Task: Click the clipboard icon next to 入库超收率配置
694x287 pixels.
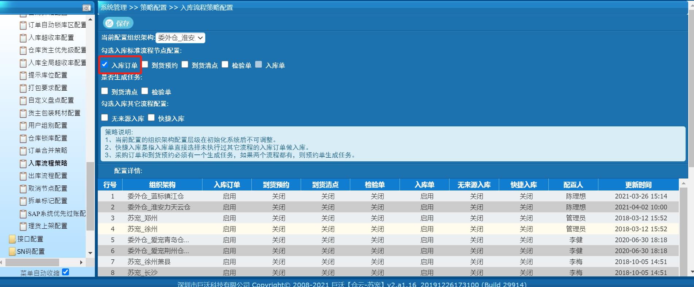Action: (23, 38)
